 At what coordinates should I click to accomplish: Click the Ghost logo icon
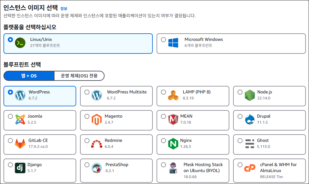[250, 144]
